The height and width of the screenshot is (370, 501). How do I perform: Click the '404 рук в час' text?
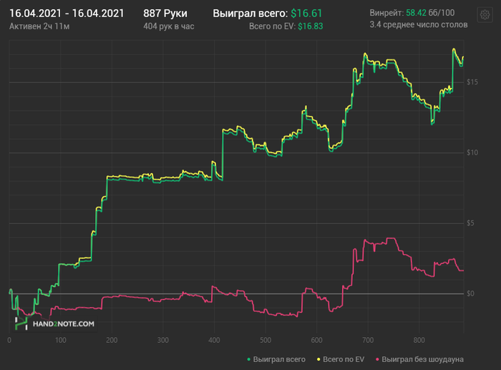169,26
